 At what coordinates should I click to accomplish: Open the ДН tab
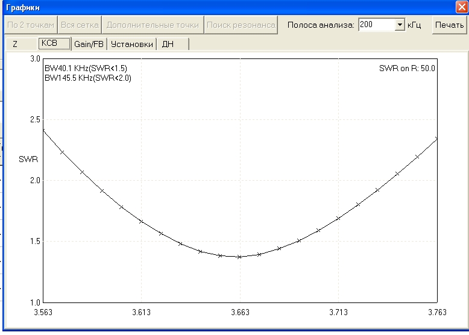click(x=173, y=44)
